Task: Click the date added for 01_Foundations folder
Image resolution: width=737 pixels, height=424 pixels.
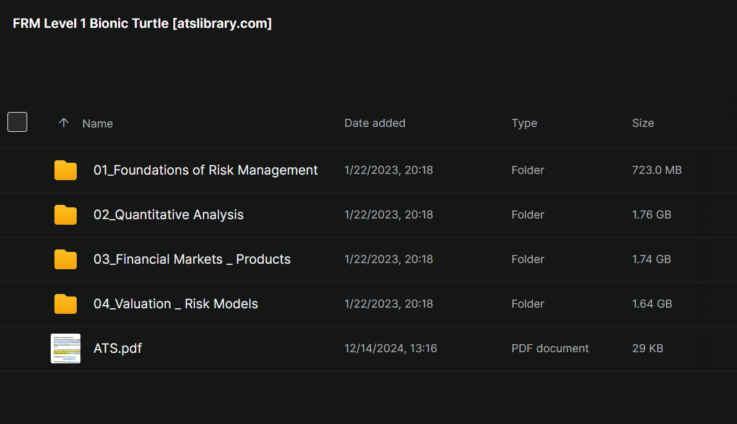Action: [x=389, y=170]
